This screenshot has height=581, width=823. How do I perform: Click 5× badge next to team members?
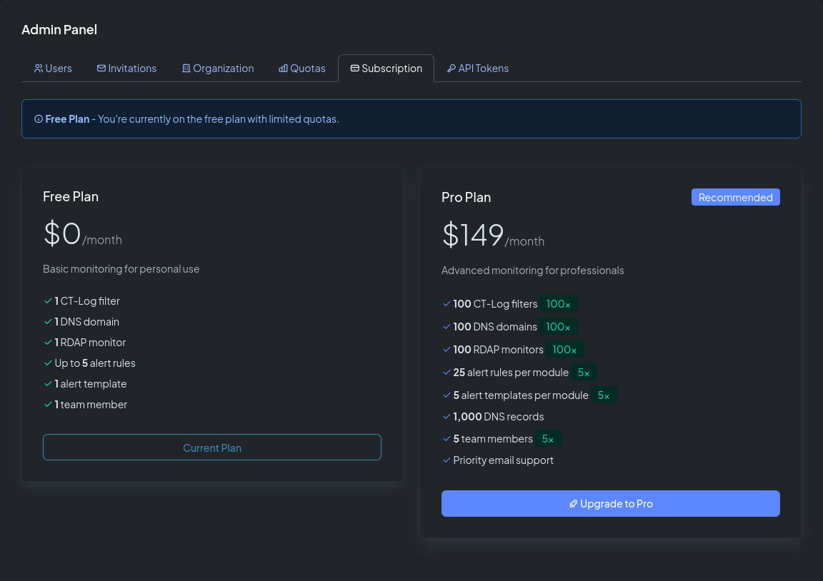click(548, 438)
